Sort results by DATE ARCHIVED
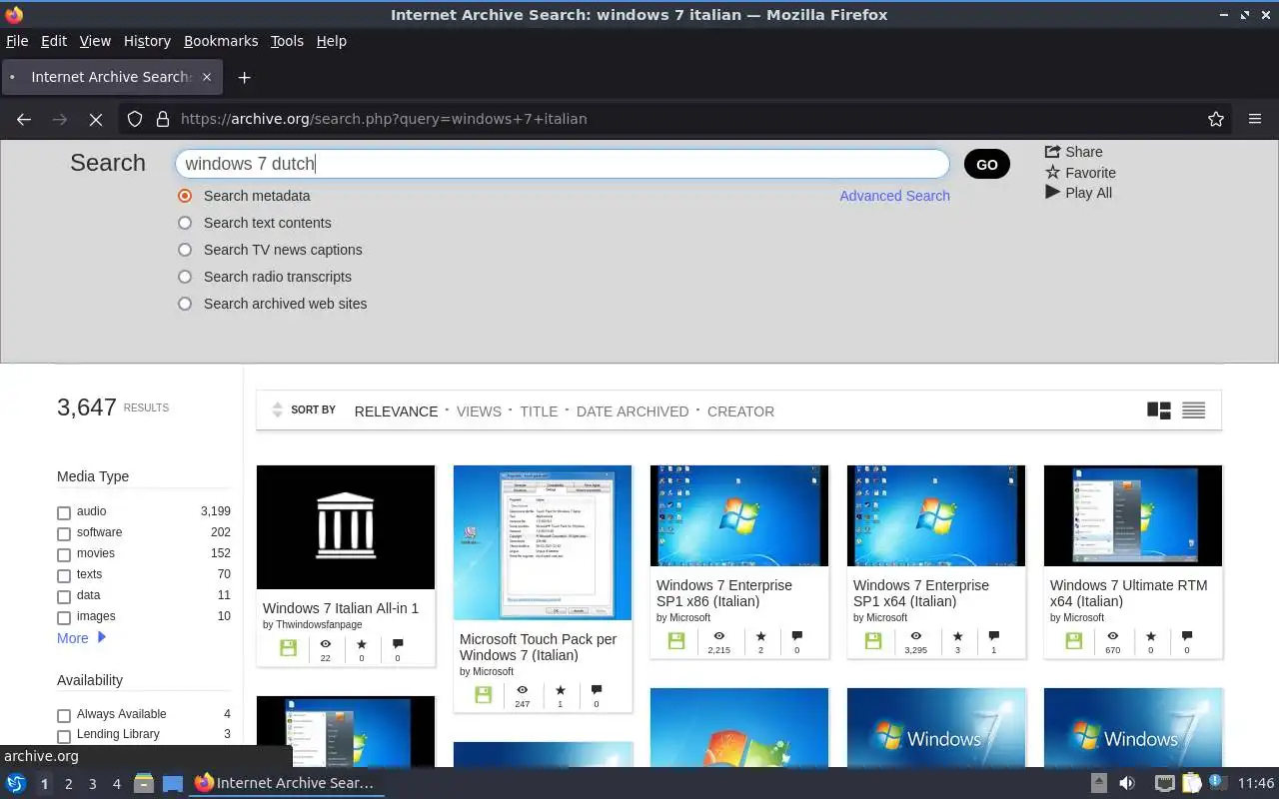The height and width of the screenshot is (799, 1279). [633, 410]
